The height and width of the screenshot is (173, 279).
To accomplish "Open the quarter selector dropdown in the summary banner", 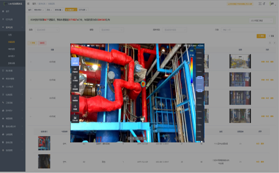I will [261, 21].
